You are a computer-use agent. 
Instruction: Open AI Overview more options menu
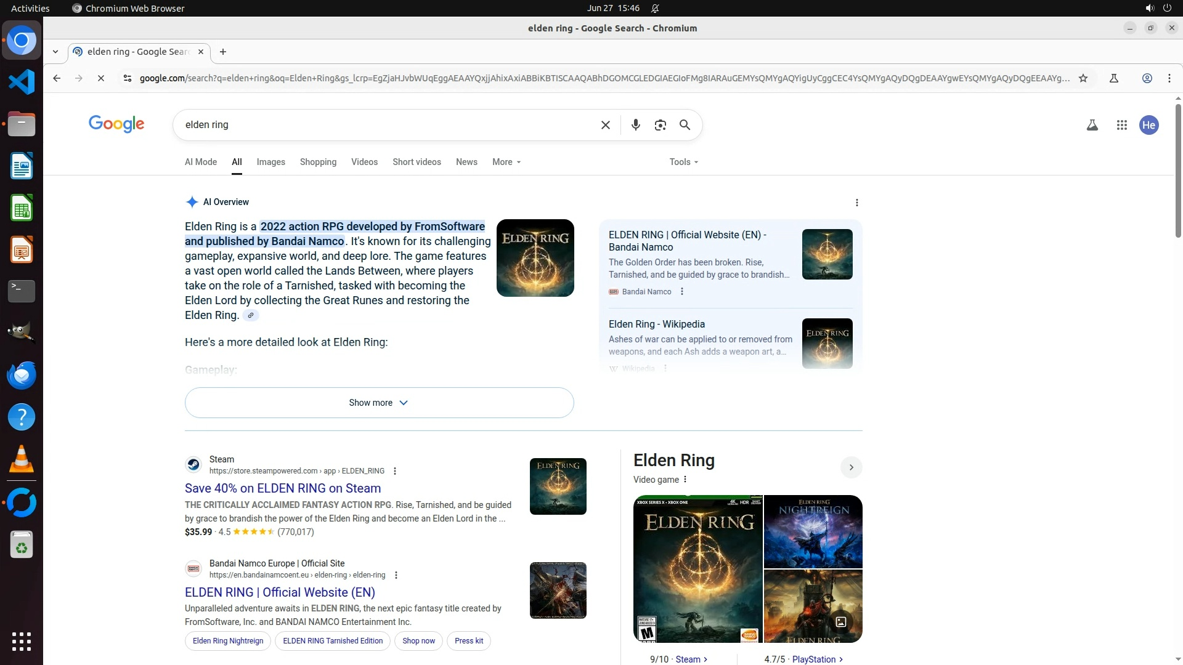click(x=856, y=203)
